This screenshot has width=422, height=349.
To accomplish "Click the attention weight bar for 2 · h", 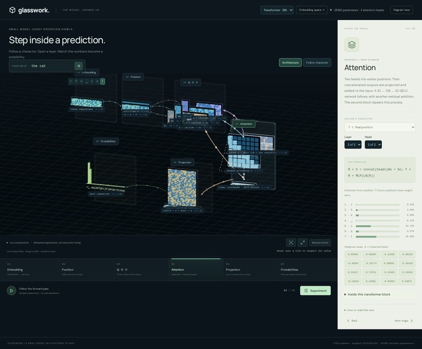I will click(378, 210).
